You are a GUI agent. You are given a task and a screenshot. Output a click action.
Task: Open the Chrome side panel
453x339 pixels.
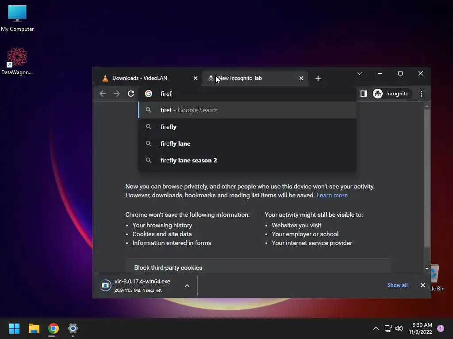click(364, 94)
